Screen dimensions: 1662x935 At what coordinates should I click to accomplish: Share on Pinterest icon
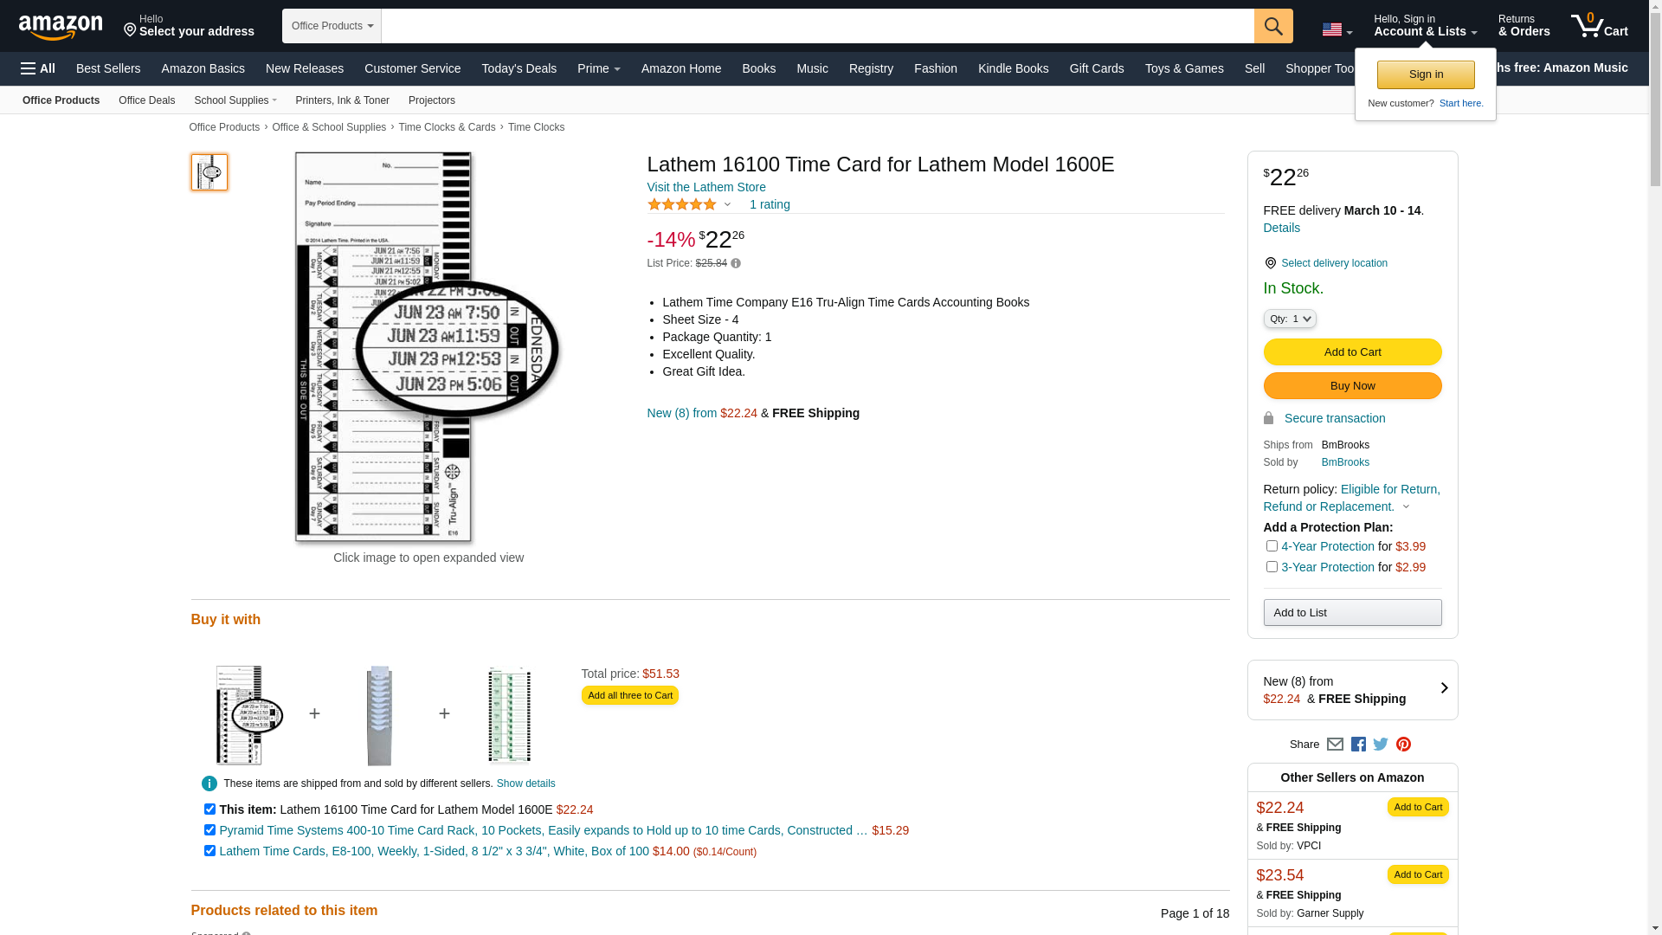tap(1403, 745)
